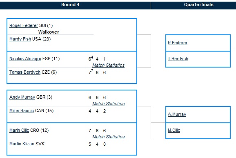Viewport: 236px width, 158px height.
Task: Open Nicolas Almagro player profile
Action: click(25, 59)
